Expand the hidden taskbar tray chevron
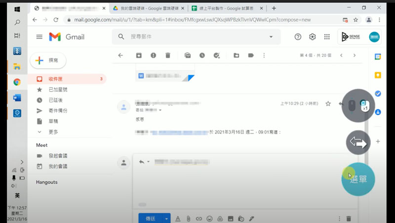Screen dimensions: 395x223 (x=22, y=162)
